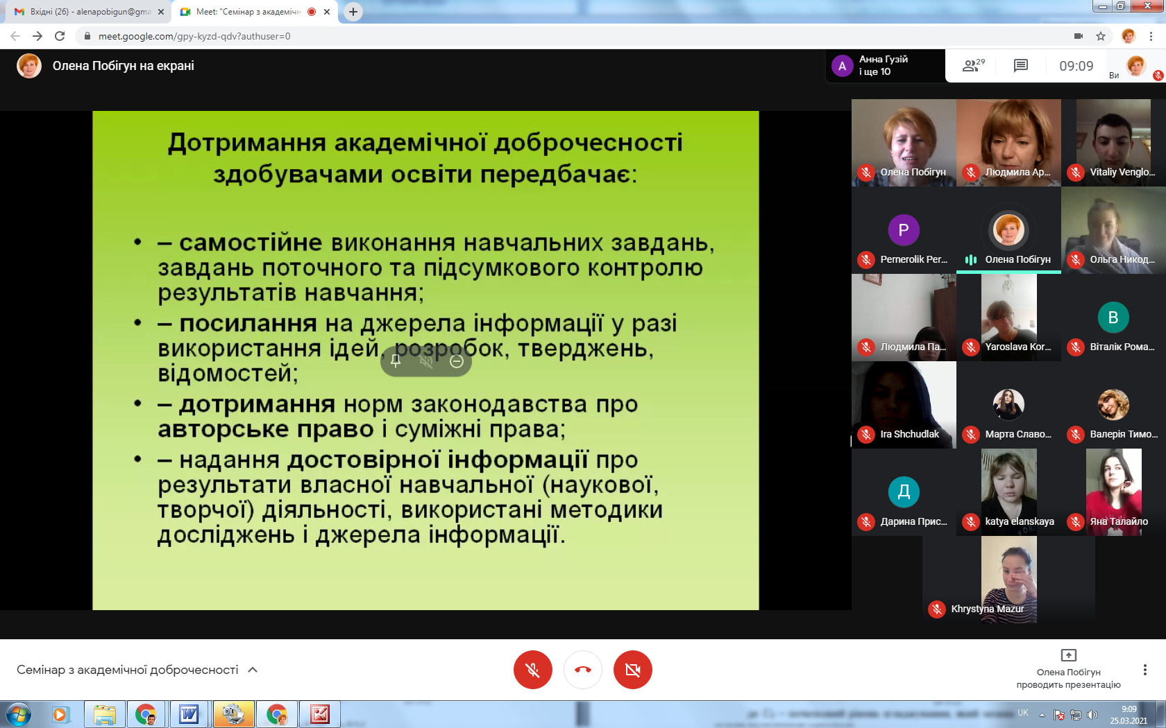This screenshot has height=728, width=1166.
Task: Unmute the microphone
Action: click(533, 670)
